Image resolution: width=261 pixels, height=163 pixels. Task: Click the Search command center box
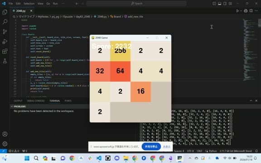[136, 4]
